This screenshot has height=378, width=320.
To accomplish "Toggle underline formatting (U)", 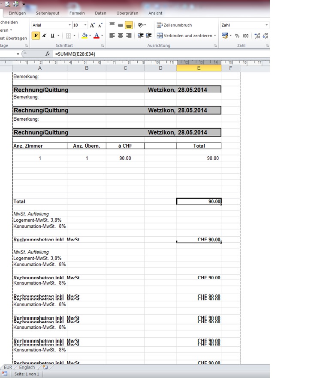I will (x=52, y=36).
